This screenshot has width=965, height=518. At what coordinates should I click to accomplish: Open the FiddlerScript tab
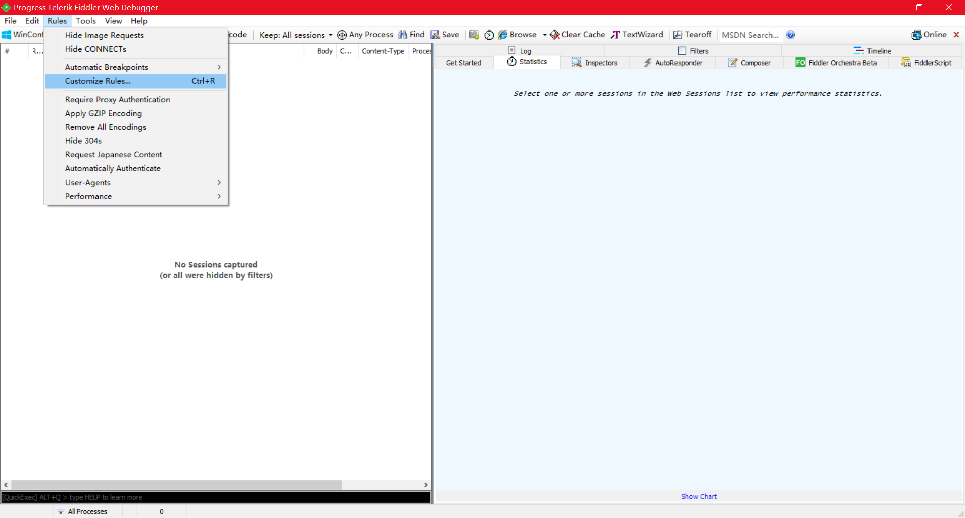coord(926,63)
